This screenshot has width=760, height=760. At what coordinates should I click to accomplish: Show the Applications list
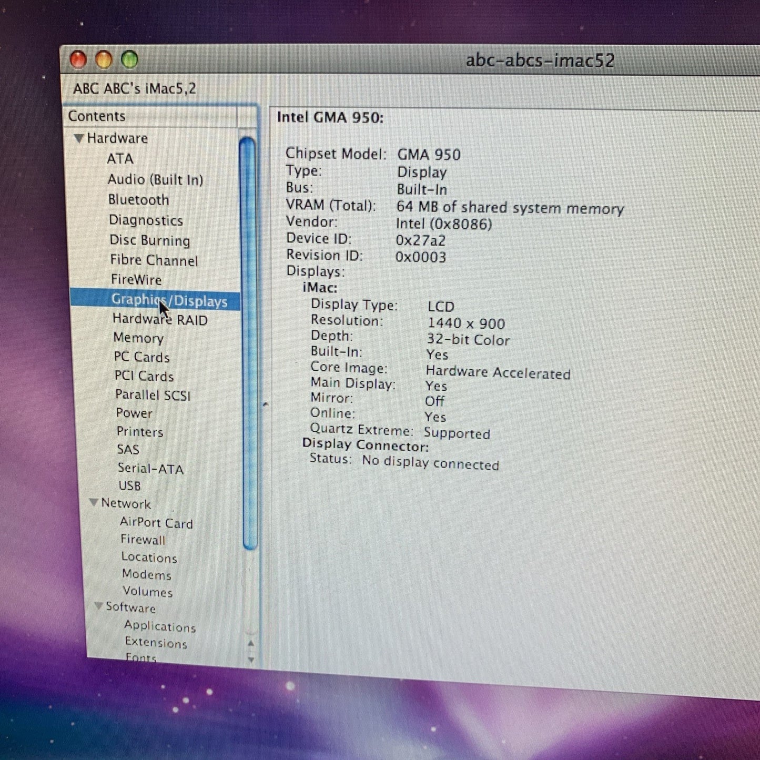(160, 626)
